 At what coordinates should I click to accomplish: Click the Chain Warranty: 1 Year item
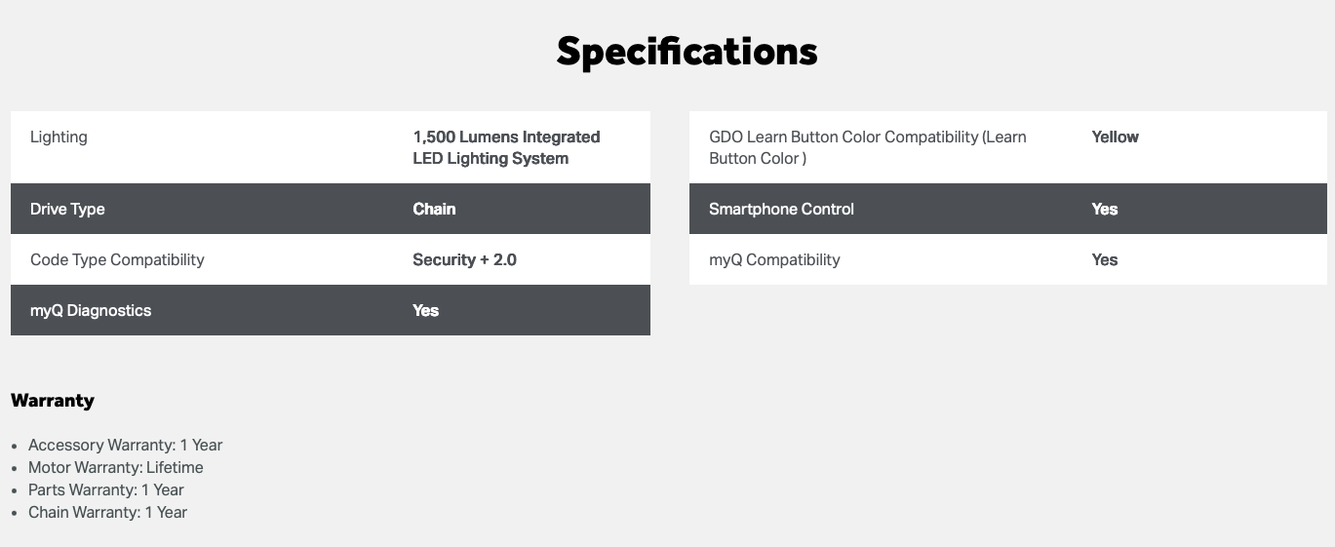(x=107, y=512)
